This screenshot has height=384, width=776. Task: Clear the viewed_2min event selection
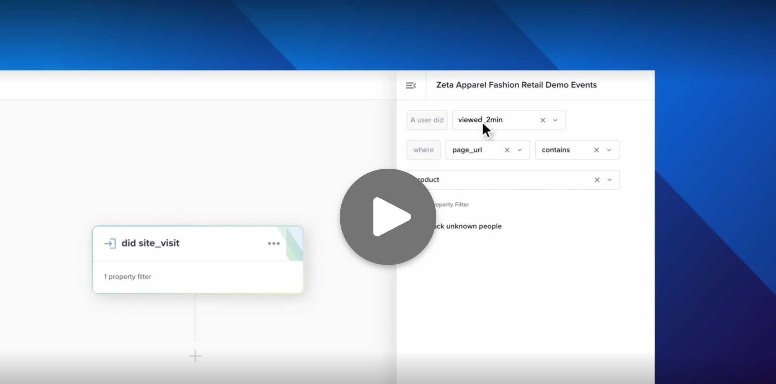click(x=543, y=120)
